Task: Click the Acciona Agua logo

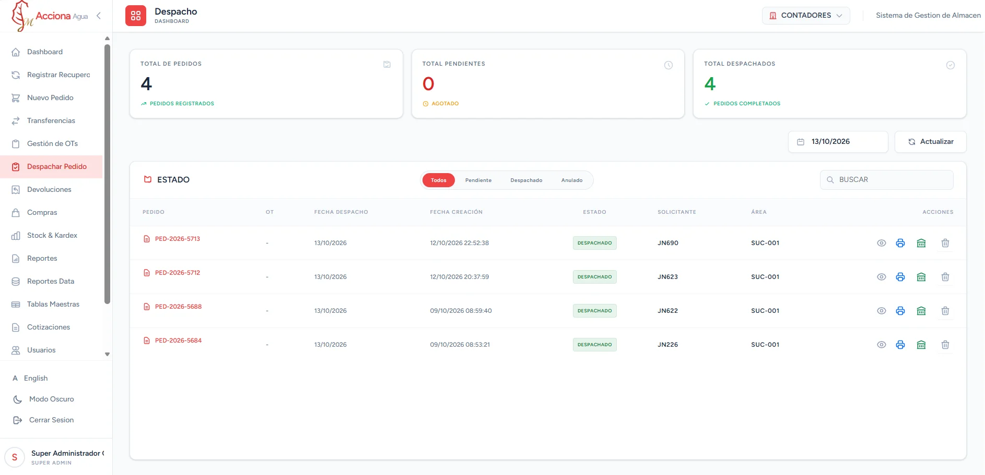Action: [x=50, y=16]
